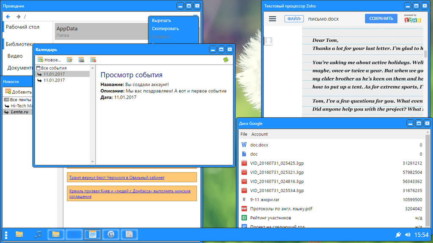Open Рабочий стол in Проводник sidebar
The width and height of the screenshot is (433, 243).
23,27
